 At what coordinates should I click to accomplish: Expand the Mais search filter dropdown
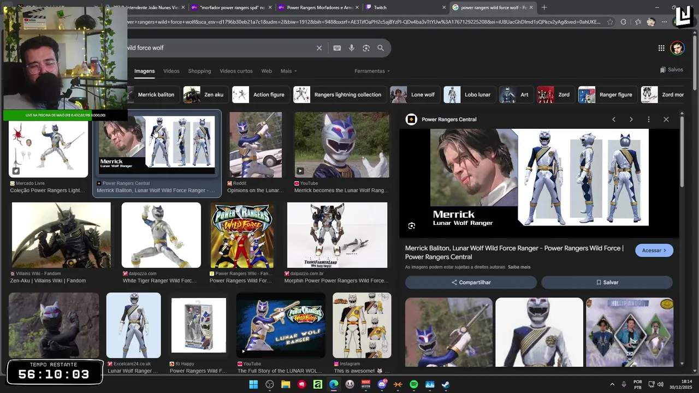tap(289, 71)
